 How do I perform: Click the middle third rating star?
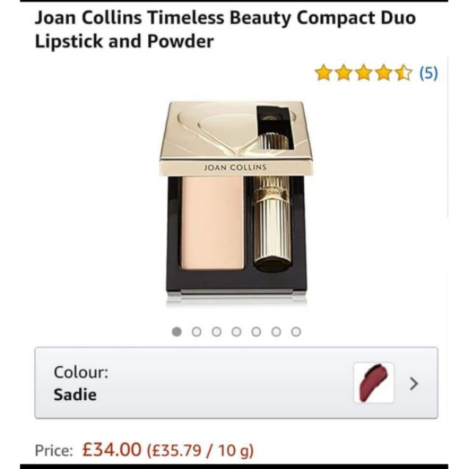click(363, 73)
